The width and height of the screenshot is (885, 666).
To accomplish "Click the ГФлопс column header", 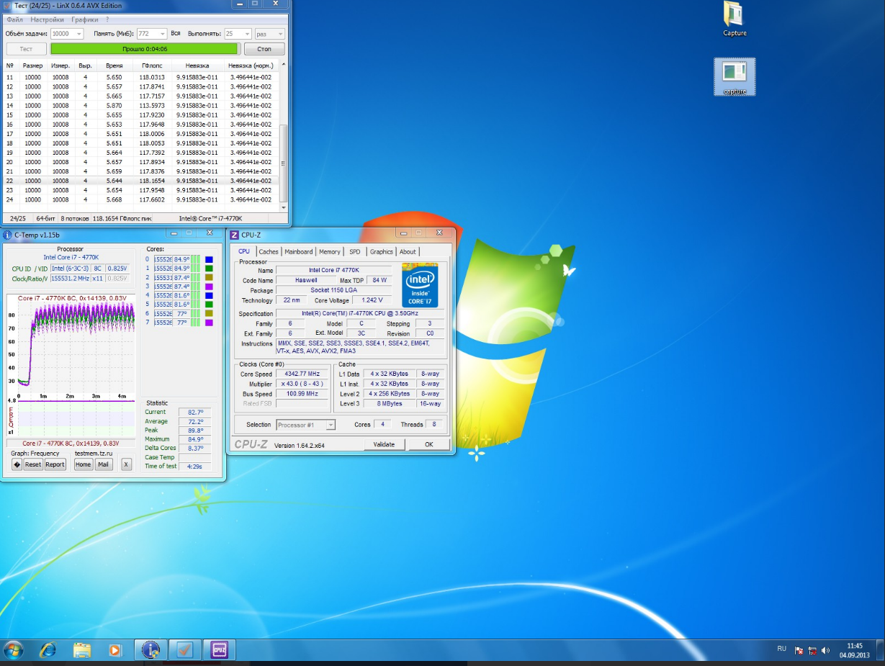I will click(152, 66).
